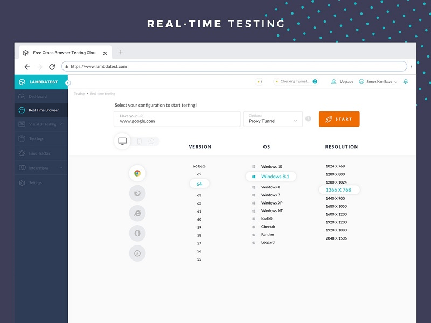The width and height of the screenshot is (431, 323).
Task: Go to Issue Tracker in the sidebar
Action: (x=39, y=153)
